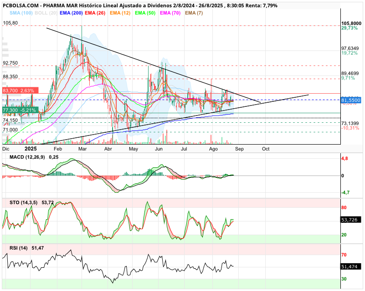Toggle the EMA (200) indicator label
Image resolution: width=365 pixels, height=291 pixels.
(71, 13)
